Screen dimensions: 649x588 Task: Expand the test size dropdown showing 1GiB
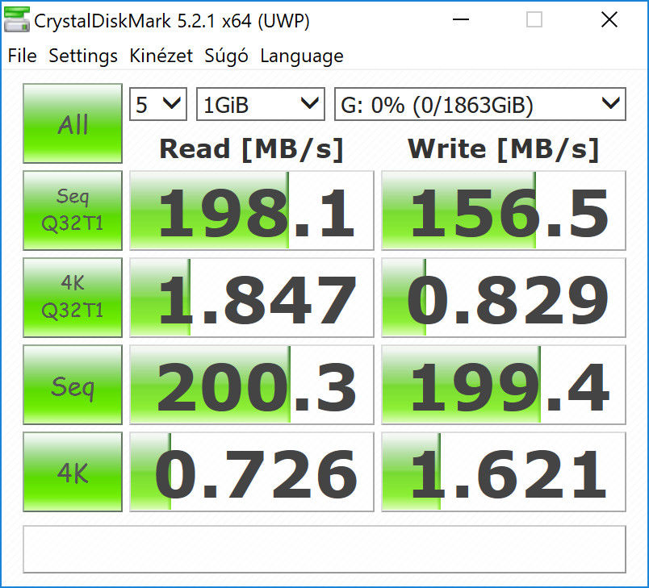[x=261, y=104]
